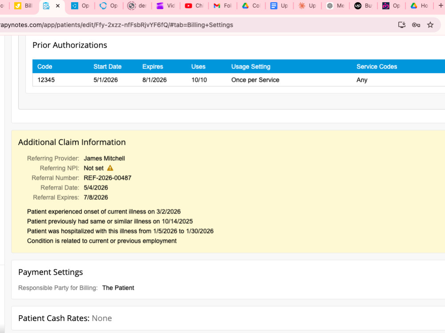Switch to the Google Docs 'Up' tab
Image resolution: width=445 pixels, height=333 pixels.
click(x=279, y=6)
